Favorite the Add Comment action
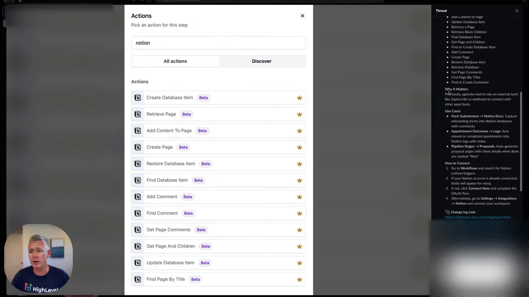529x297 pixels. (x=299, y=196)
